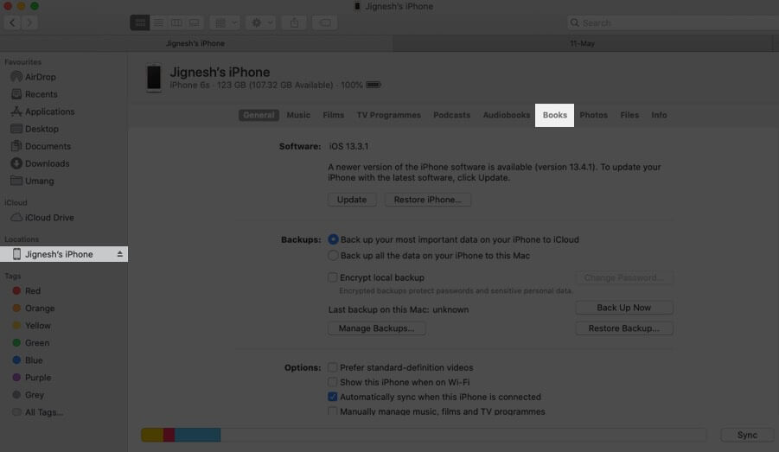Switch to the Files tab
Viewport: 779px width, 452px height.
629,115
